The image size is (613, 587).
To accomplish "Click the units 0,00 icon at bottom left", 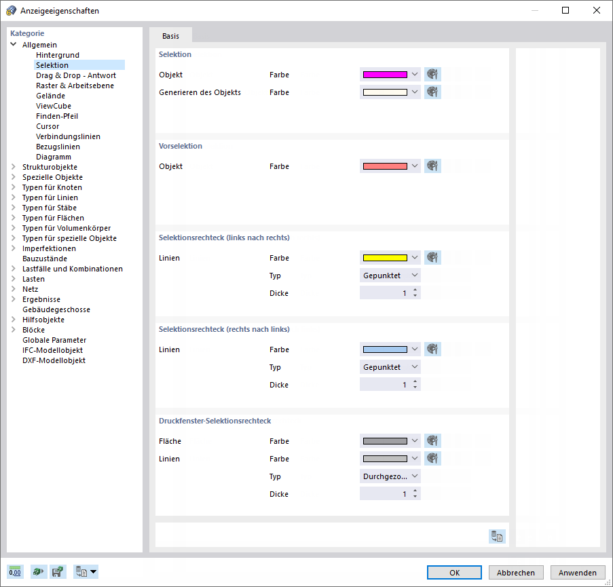I will click(x=15, y=572).
